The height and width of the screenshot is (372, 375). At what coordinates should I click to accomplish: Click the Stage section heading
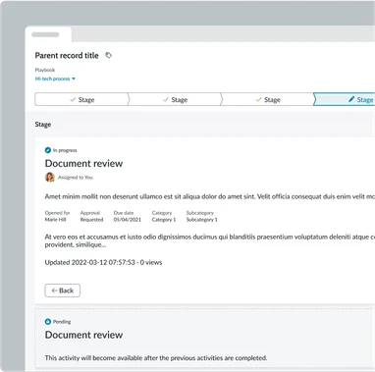click(x=43, y=125)
